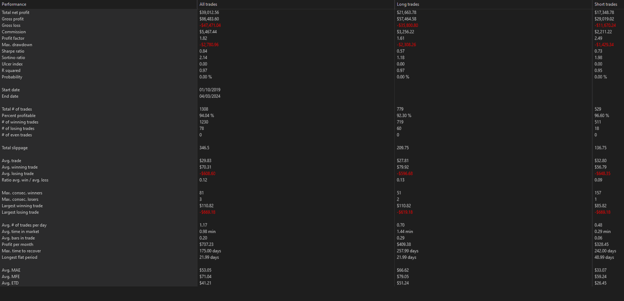Select Short trades avg. ETD $26.45
The height and width of the screenshot is (301, 624).
point(600,283)
